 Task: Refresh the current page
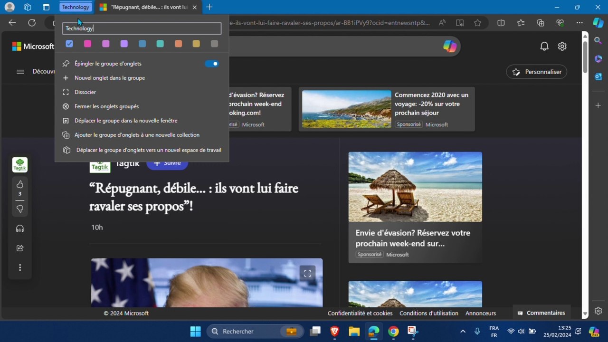tap(32, 22)
